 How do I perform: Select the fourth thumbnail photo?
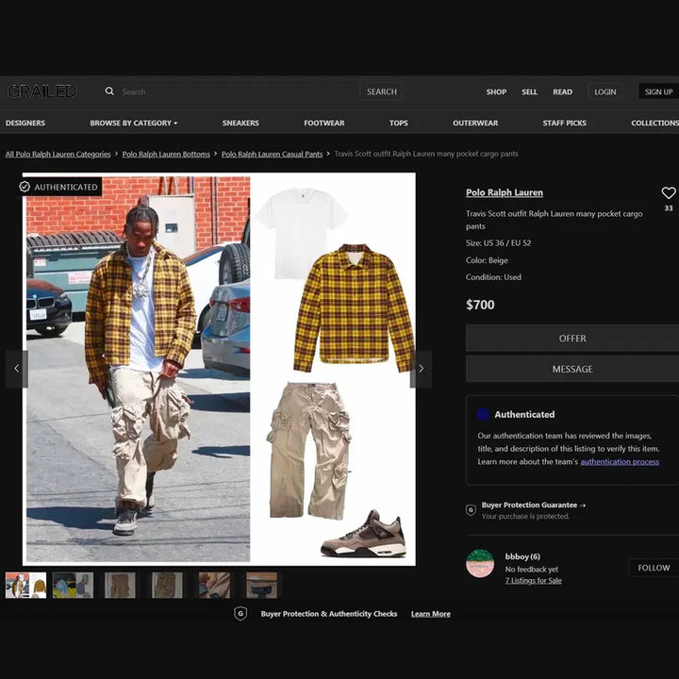167,586
